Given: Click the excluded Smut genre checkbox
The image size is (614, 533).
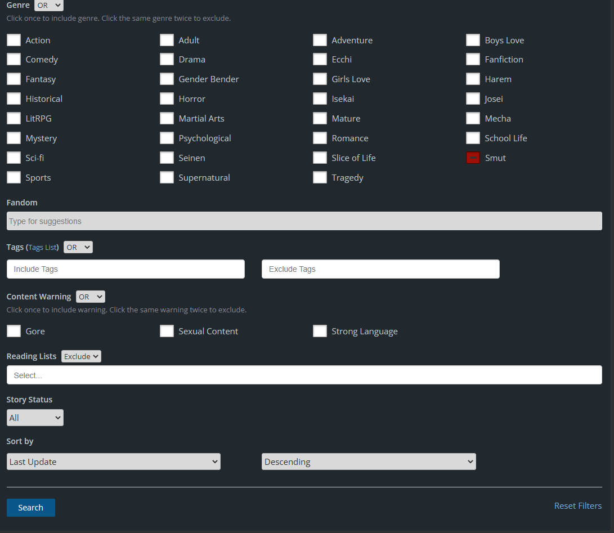Looking at the screenshot, I should point(473,158).
